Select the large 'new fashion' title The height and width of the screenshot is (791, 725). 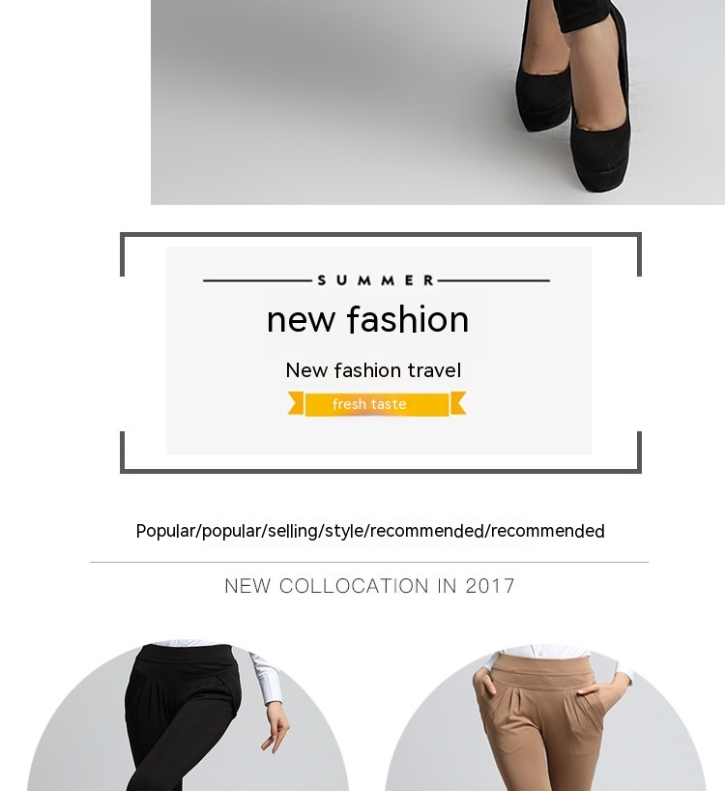pyautogui.click(x=368, y=319)
